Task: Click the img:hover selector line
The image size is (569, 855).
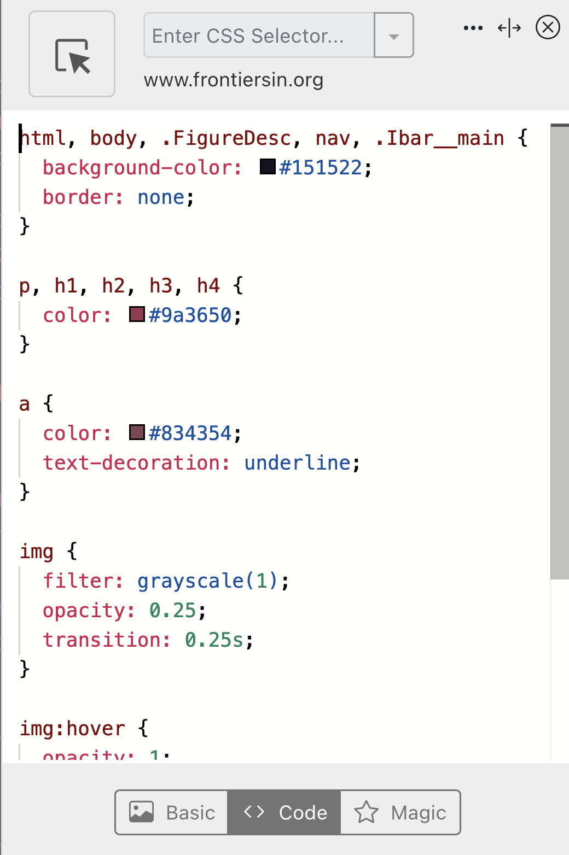Action: [x=84, y=729]
